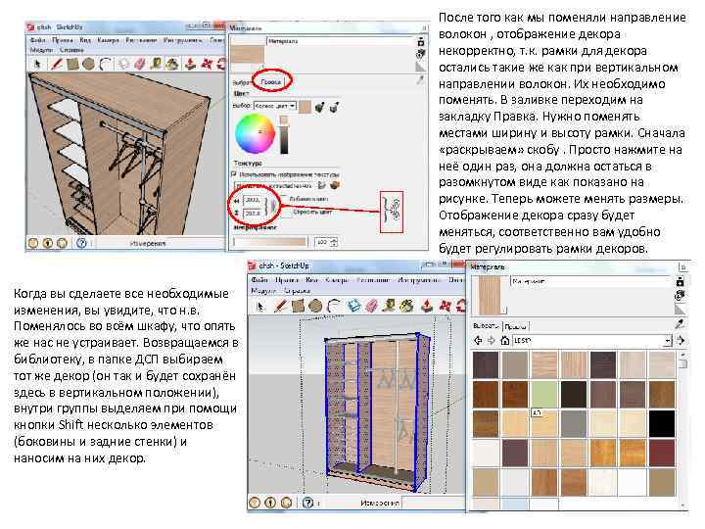705x529 pixels.
Task: Pick Eraser tool in the blue-outlined wardrobe window
Action: (x=371, y=307)
